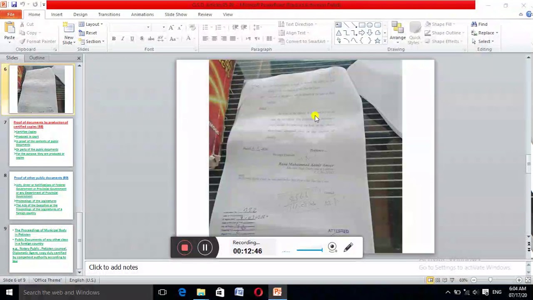
Task: Decrease the list indent level
Action: click(x=235, y=27)
